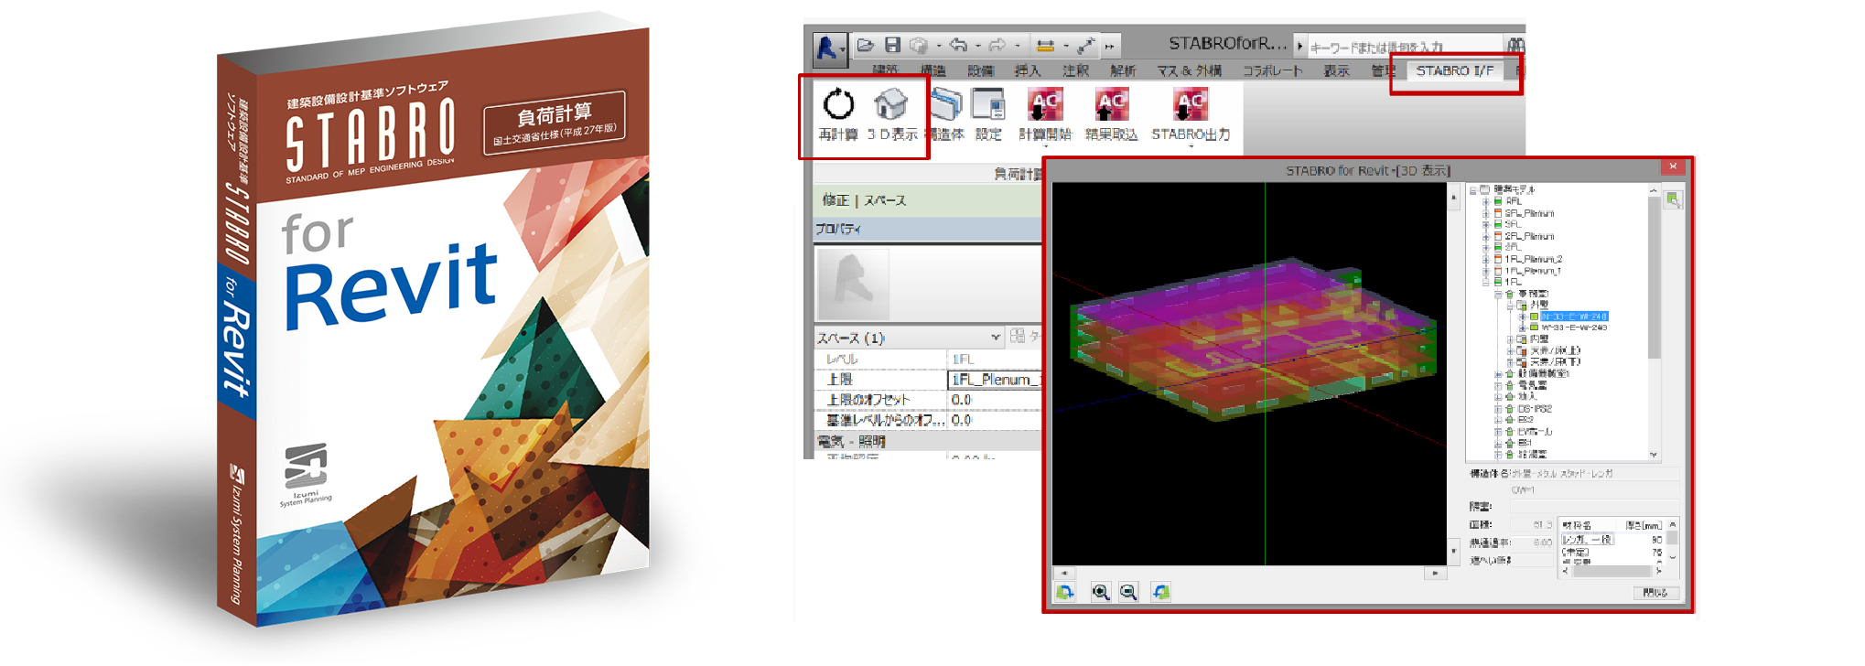The height and width of the screenshot is (666, 1865).
Task: Collapse the 外壁 tree node
Action: (1509, 305)
